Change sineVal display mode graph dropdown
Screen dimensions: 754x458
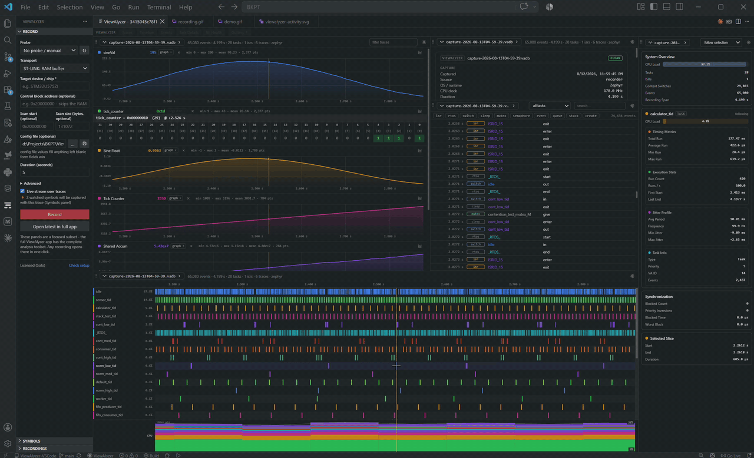[x=166, y=52]
